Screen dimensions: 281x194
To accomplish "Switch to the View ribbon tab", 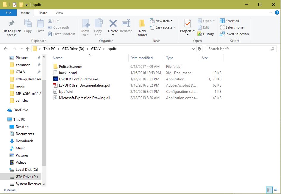I will [x=59, y=13].
